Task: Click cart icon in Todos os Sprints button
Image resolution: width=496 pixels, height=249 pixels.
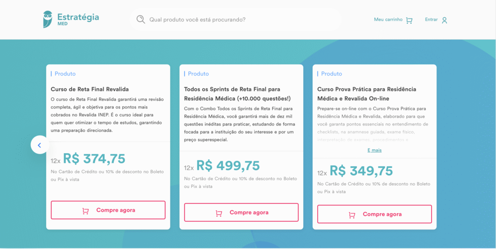Action: (x=219, y=213)
